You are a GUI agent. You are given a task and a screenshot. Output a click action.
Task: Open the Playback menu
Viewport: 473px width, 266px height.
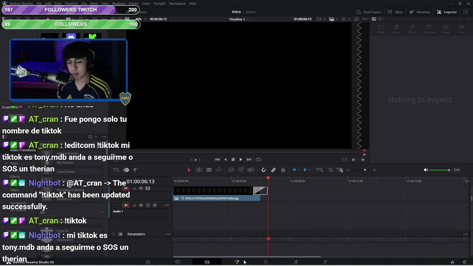point(119,3)
